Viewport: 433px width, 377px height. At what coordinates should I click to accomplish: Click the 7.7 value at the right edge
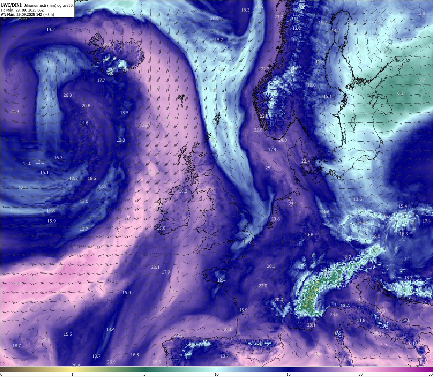click(x=422, y=80)
